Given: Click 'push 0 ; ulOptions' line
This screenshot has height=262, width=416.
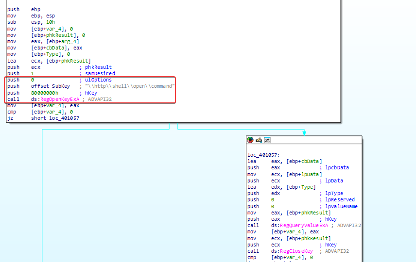Looking at the screenshot, I should pos(59,80).
